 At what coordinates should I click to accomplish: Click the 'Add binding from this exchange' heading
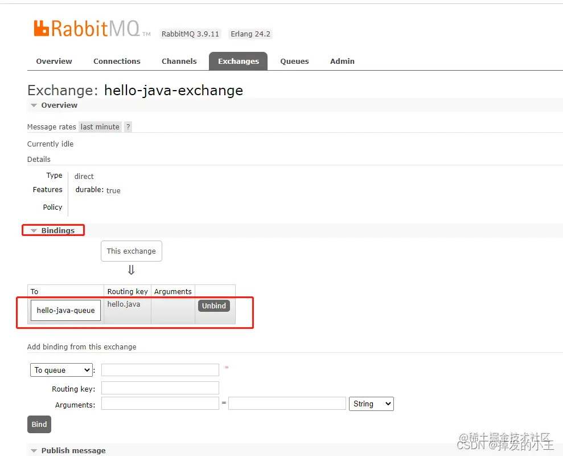click(x=82, y=347)
